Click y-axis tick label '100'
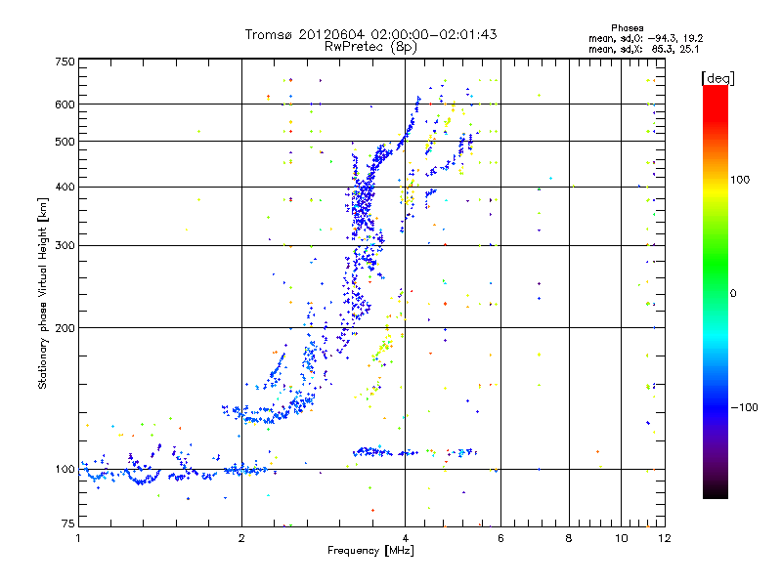 coord(65,470)
